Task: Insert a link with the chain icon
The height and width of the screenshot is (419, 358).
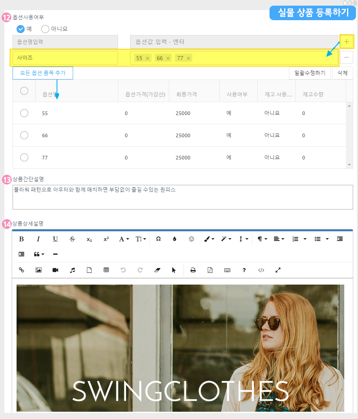Action: [21, 270]
